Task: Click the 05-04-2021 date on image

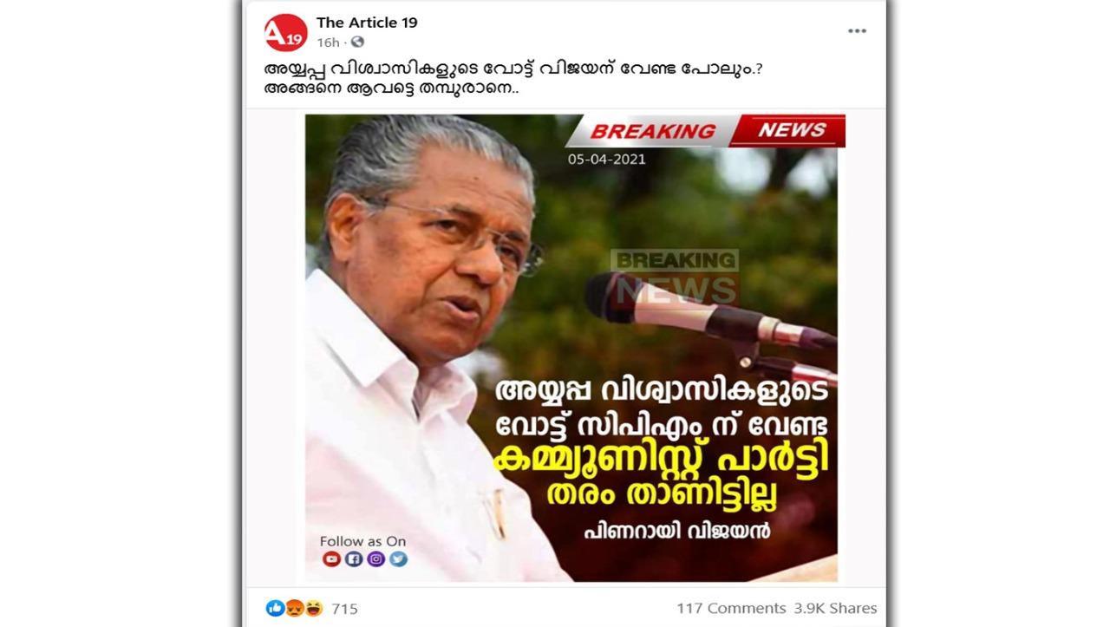Action: pos(607,160)
